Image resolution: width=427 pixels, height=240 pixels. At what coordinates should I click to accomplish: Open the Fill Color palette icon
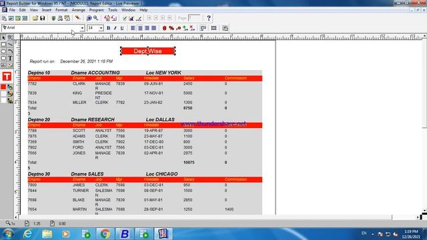(10, 87)
